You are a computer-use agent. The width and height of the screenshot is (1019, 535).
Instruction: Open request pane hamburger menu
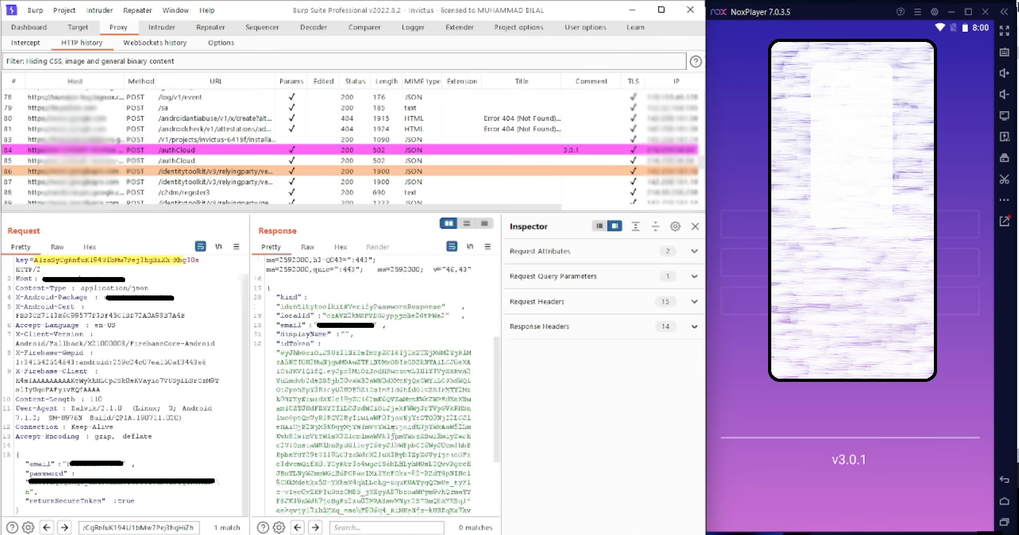[x=236, y=247]
